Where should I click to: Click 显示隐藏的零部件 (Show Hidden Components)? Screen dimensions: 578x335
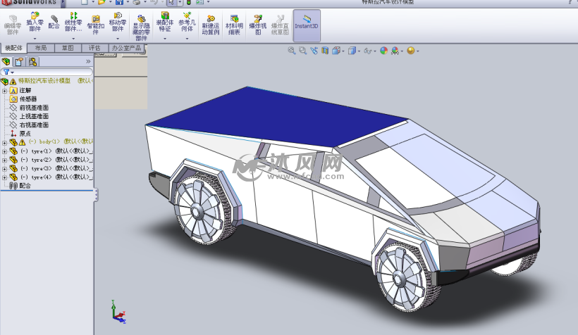pyautogui.click(x=141, y=28)
